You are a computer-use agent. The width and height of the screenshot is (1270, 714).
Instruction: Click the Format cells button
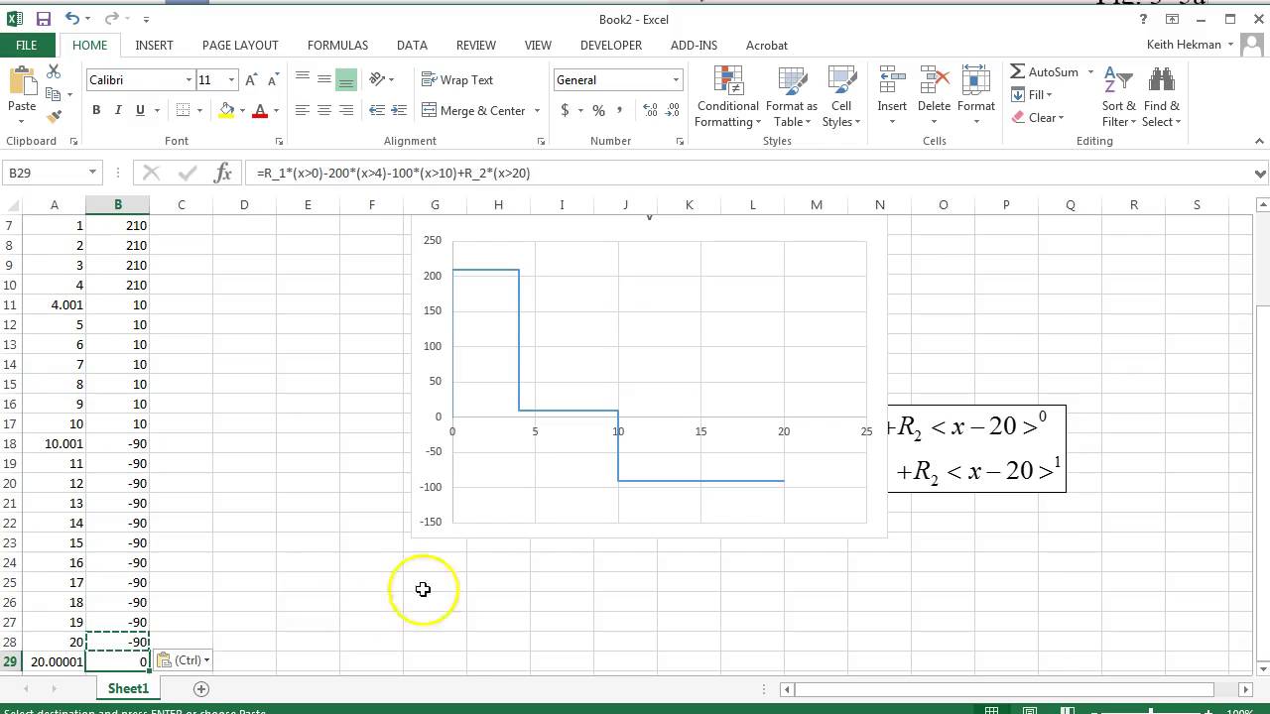tap(976, 97)
